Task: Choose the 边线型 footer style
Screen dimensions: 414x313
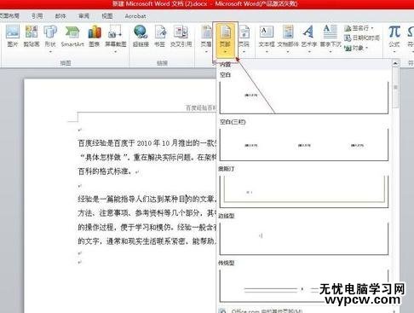Action: 304,238
